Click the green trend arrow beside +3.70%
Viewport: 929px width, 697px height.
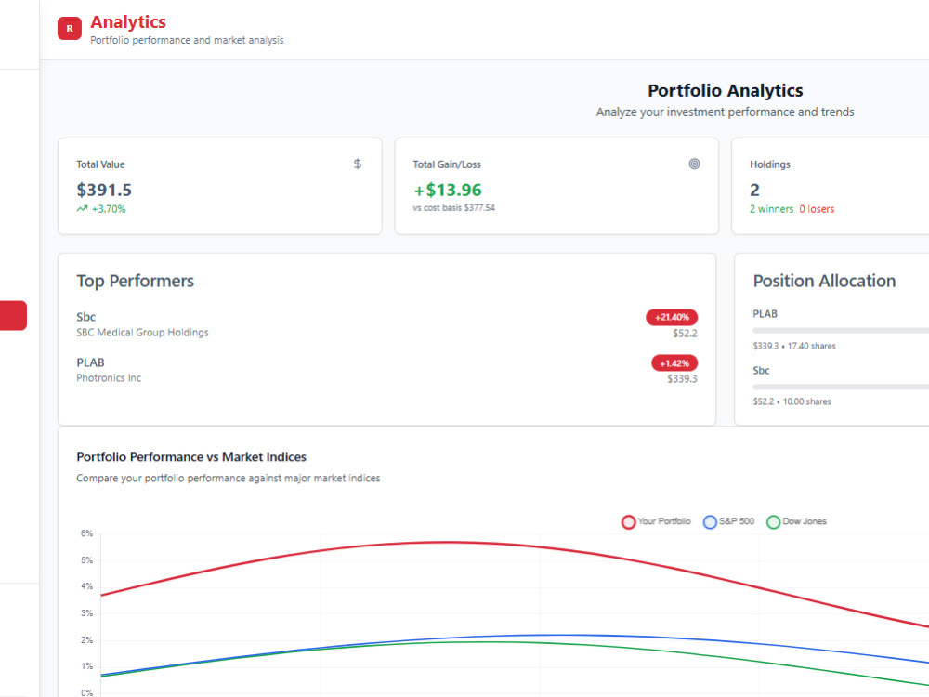point(83,208)
